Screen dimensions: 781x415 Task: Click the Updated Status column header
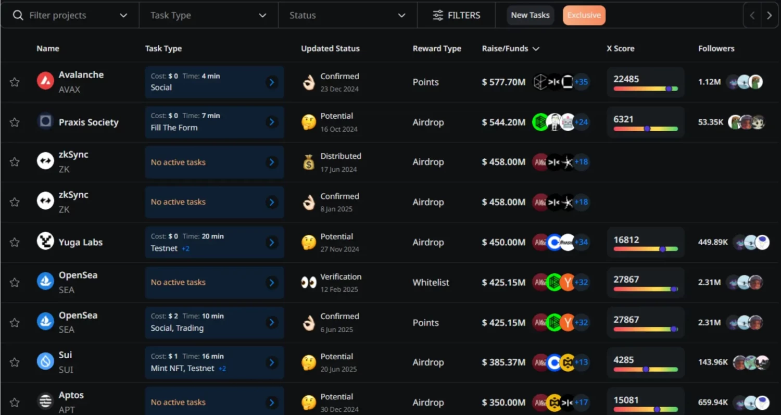pyautogui.click(x=330, y=48)
